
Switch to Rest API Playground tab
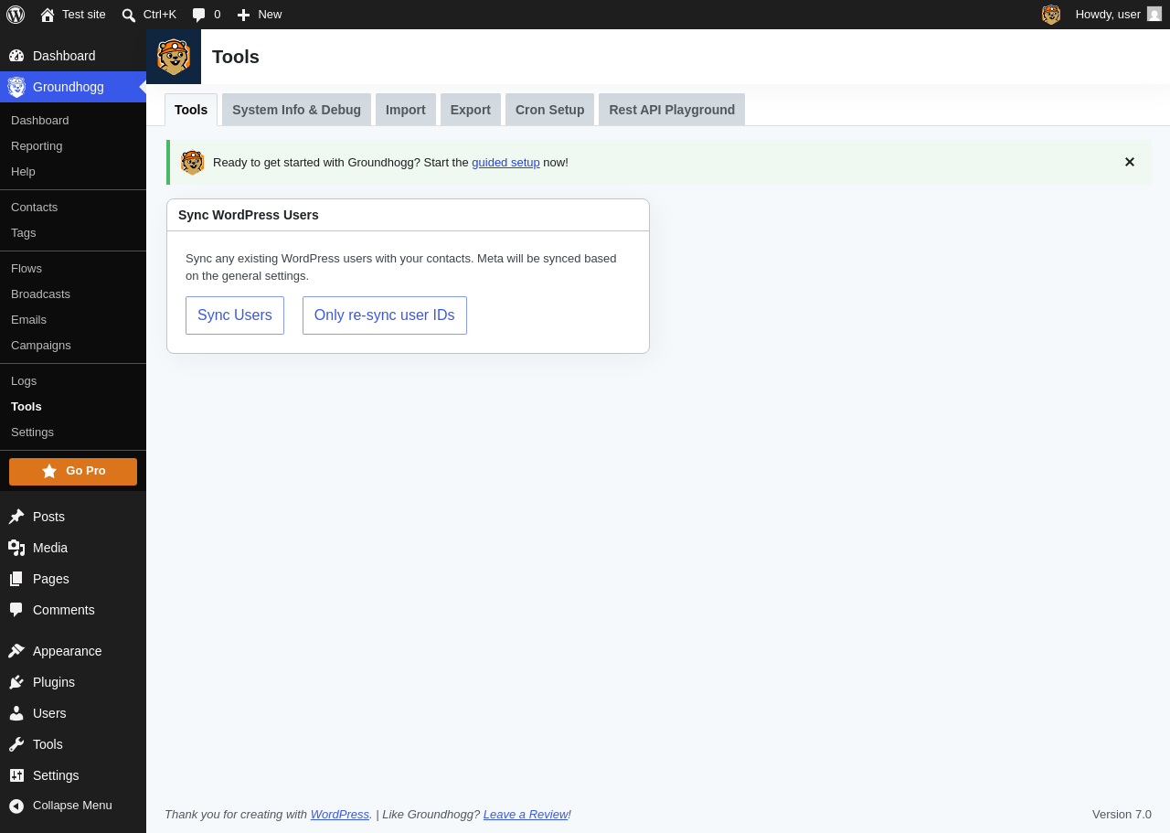[672, 110]
